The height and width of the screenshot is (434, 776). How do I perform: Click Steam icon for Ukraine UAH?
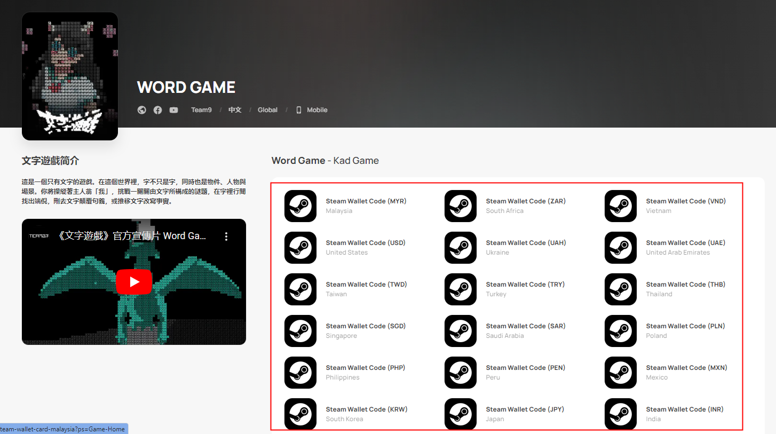pyautogui.click(x=461, y=248)
